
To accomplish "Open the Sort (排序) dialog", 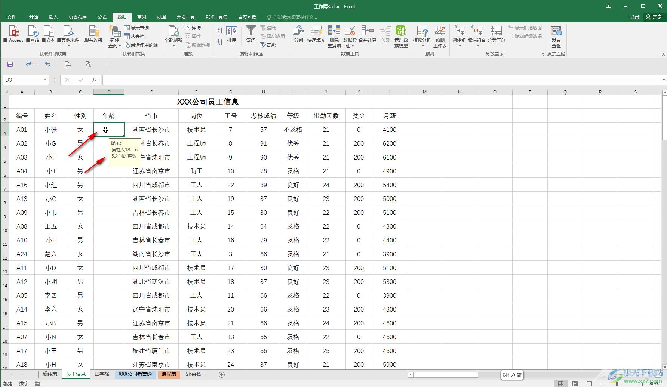I will [x=232, y=34].
